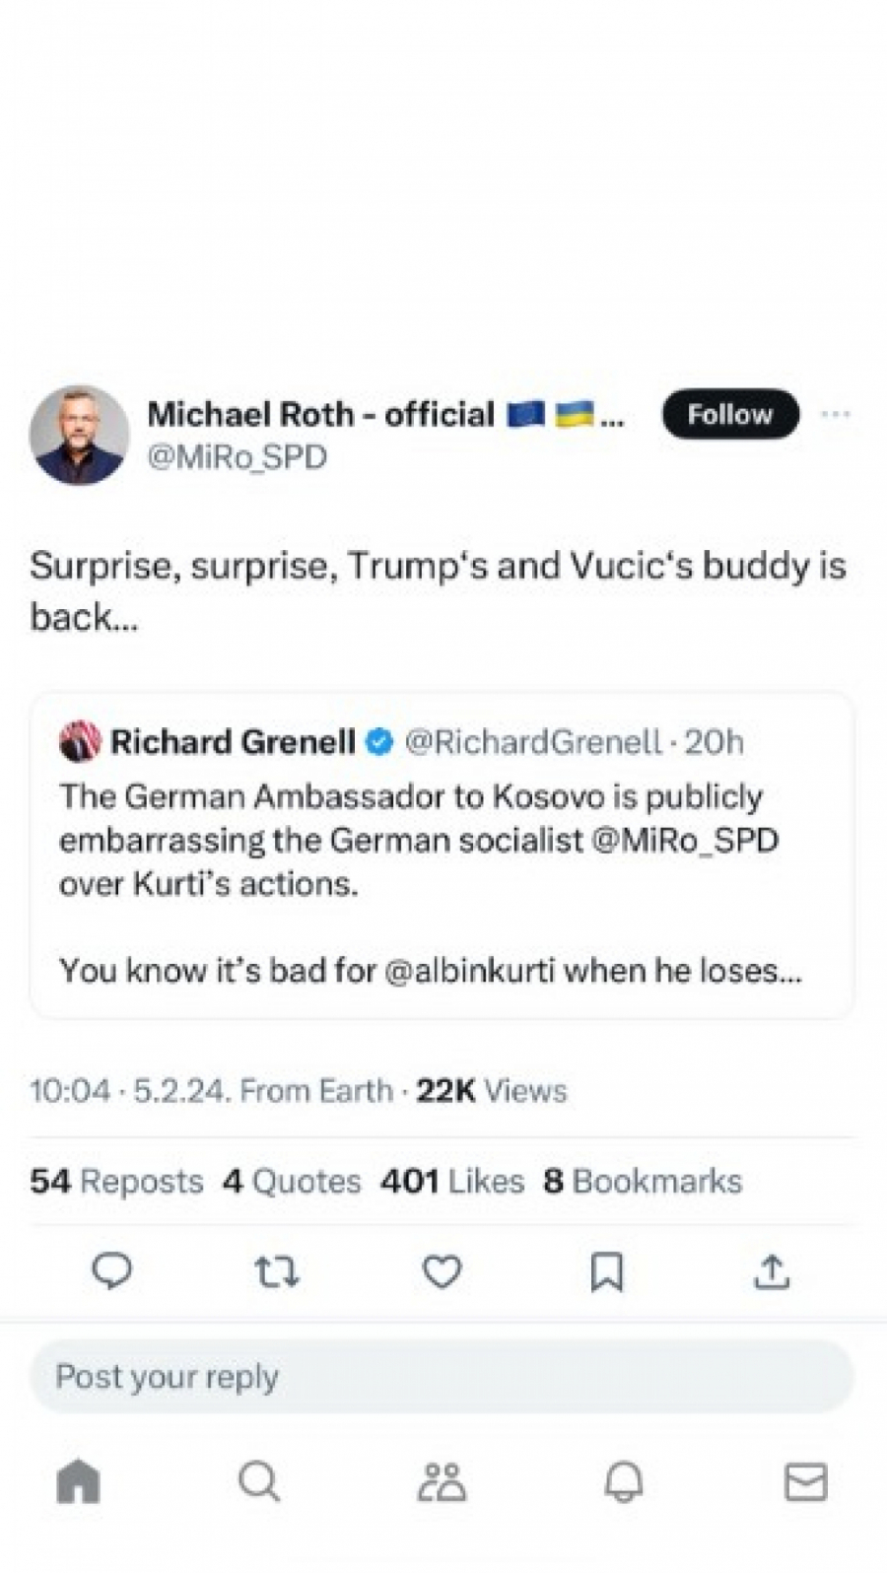Open Notifications bell
Viewport: 887px width, 1573px height.
pos(623,1480)
